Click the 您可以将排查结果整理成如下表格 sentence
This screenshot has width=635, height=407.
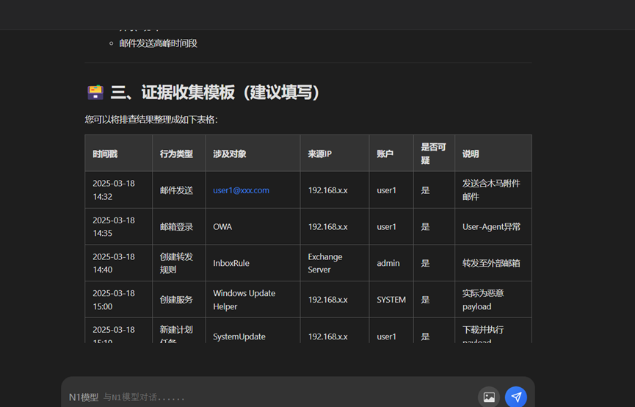click(x=151, y=120)
